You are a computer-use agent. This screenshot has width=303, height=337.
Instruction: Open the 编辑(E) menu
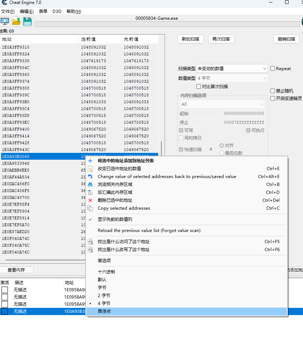(27, 12)
